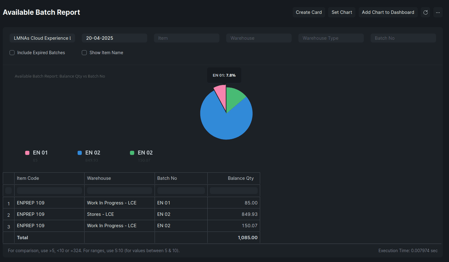Click Add Chart to Dashboard button
The width and height of the screenshot is (449, 262).
(388, 12)
